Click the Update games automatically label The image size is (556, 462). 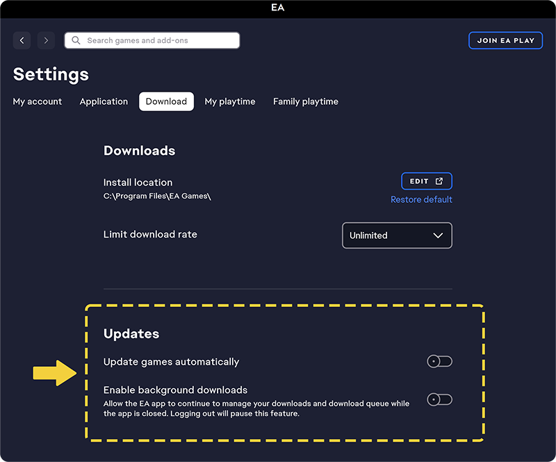tap(171, 362)
